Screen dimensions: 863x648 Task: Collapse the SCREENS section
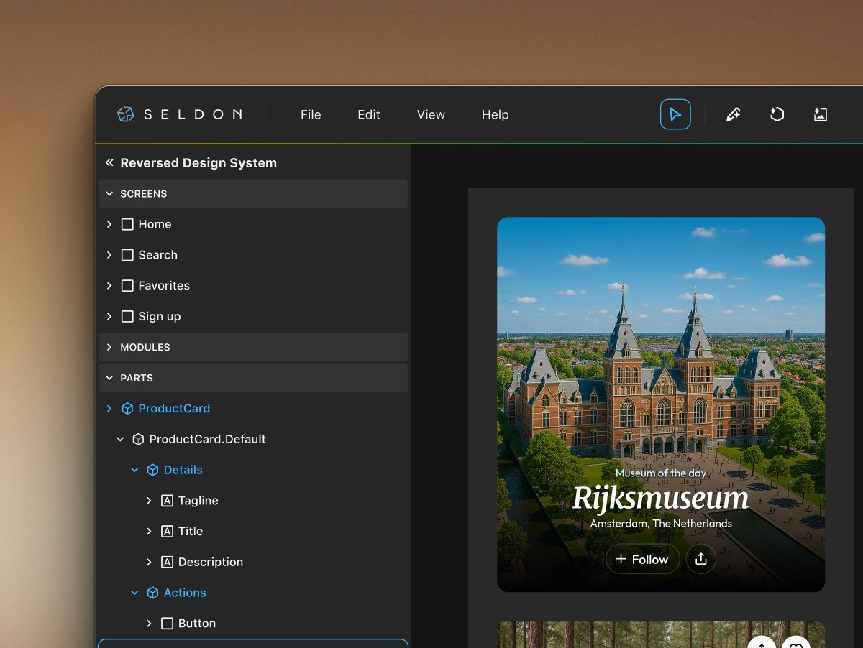tap(109, 194)
